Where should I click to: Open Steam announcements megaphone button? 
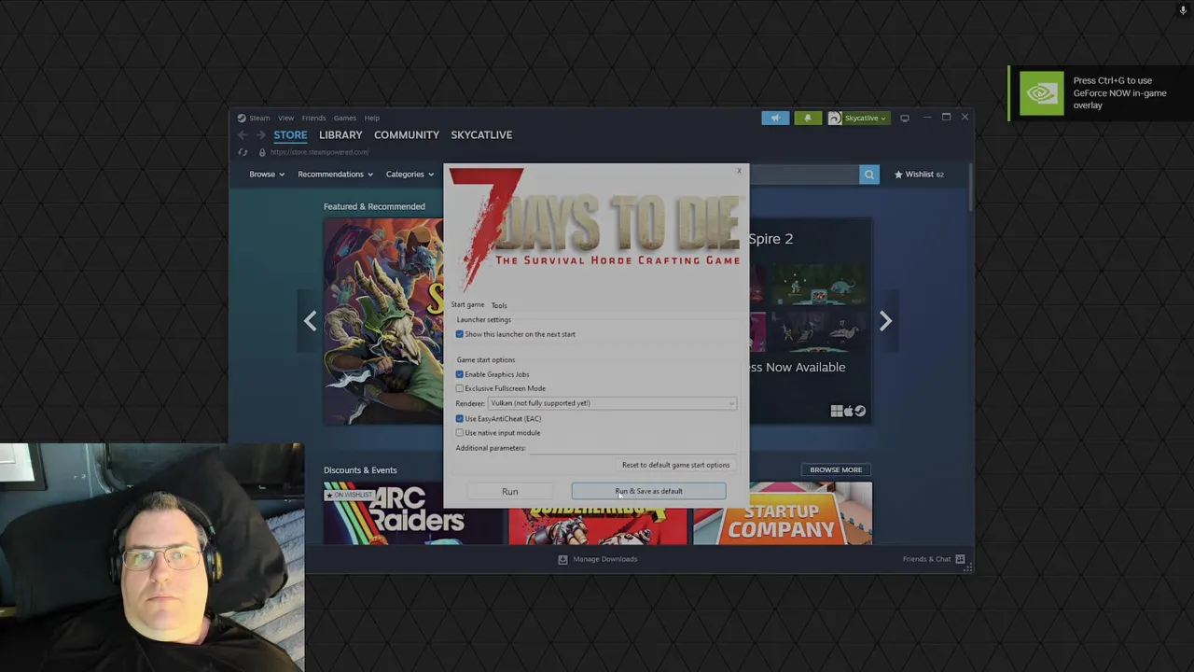click(775, 118)
